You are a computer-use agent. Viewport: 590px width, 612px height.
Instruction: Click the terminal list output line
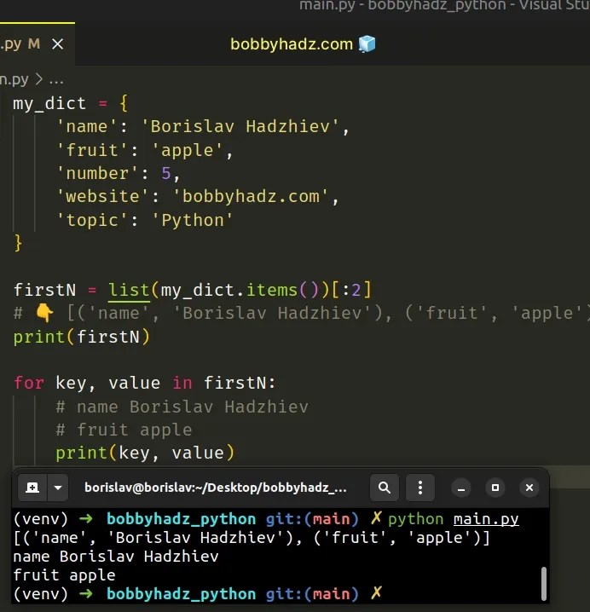252,538
